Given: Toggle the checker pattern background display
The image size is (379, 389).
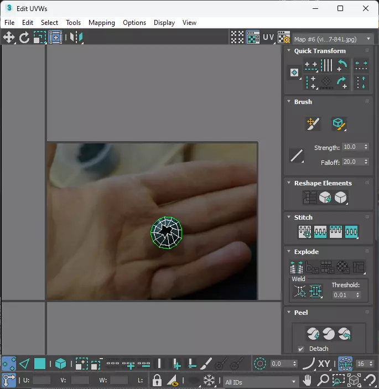Looking at the screenshot, I should pyautogui.click(x=237, y=38).
